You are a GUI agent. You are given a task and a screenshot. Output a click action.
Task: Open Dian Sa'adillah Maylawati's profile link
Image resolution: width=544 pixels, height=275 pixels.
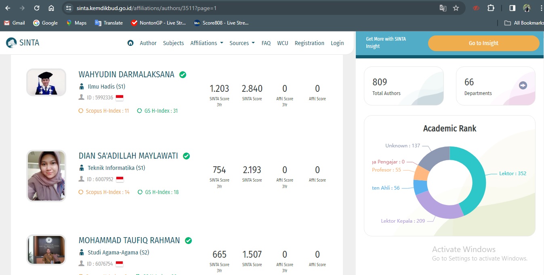(128, 156)
